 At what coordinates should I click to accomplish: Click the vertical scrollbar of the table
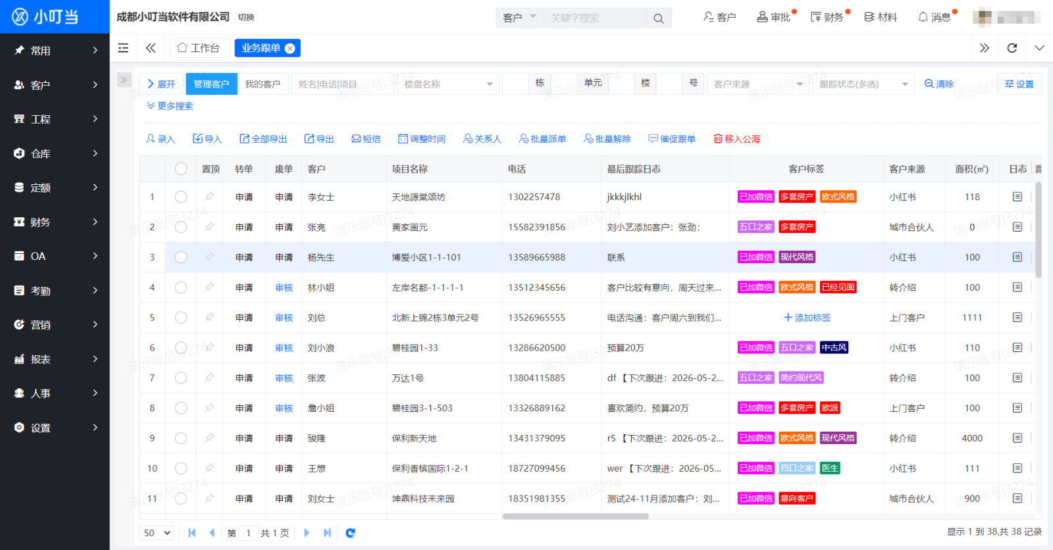(1039, 230)
